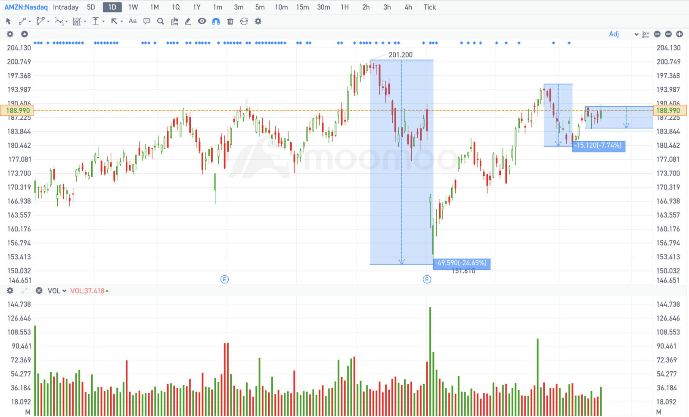
Task: Collapse the main chart indicator bar
Action: click(25, 34)
